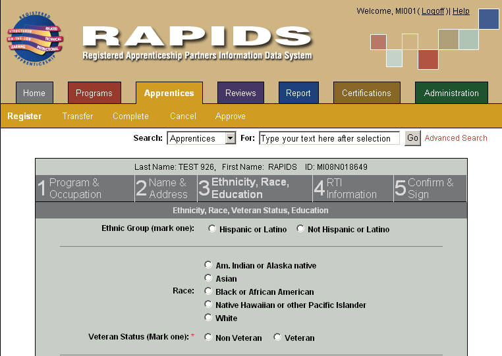Go to the Report tab
Viewport: 502px width, 356px height.
pyautogui.click(x=298, y=93)
